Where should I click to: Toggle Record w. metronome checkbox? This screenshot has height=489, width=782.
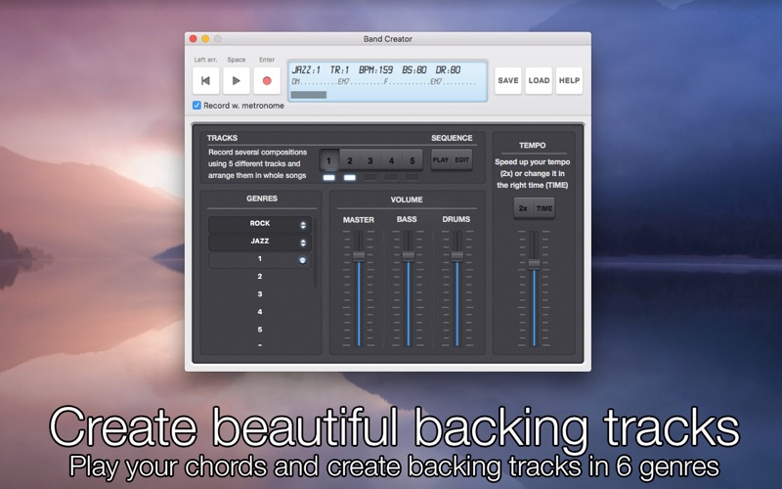[197, 106]
